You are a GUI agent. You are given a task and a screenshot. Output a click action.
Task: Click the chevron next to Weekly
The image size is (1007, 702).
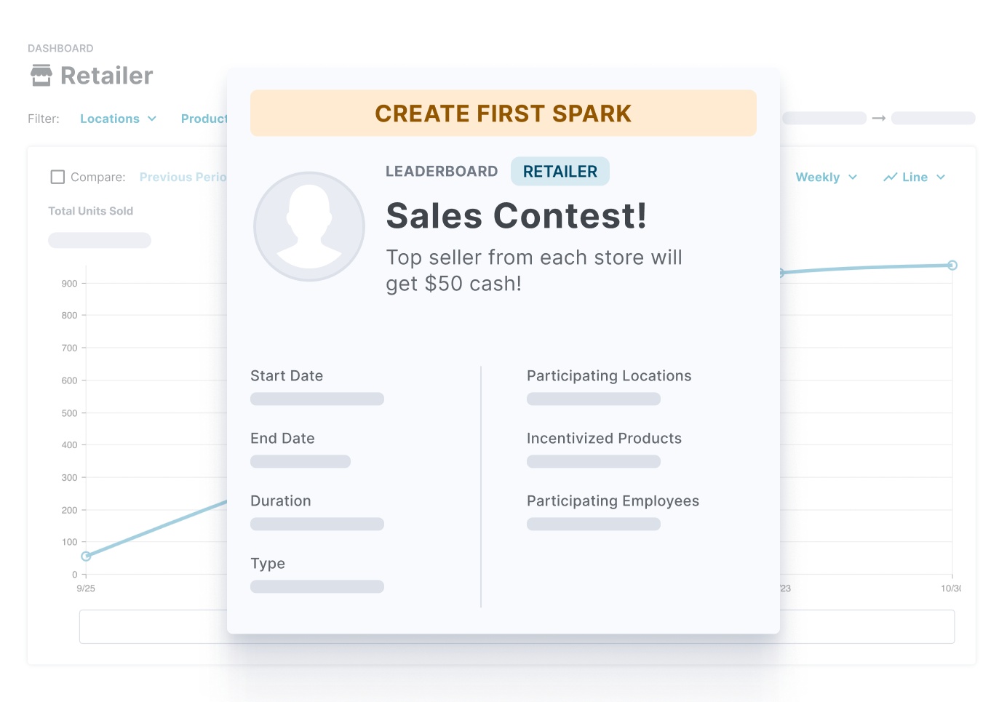tap(851, 177)
